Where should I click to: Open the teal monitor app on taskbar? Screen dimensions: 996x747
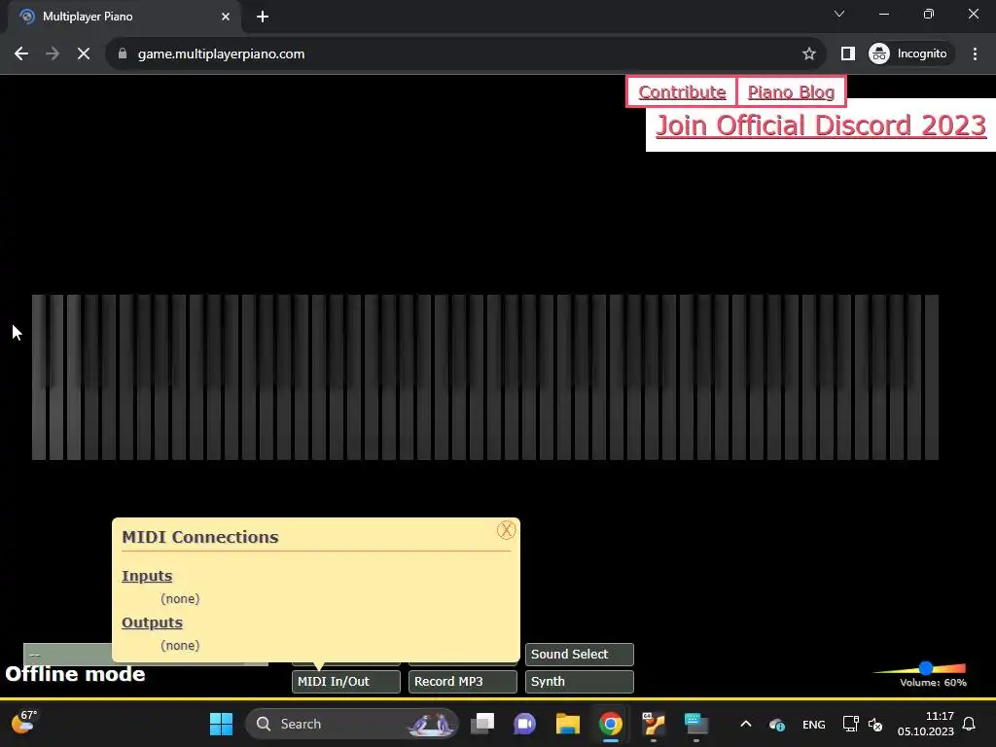point(696,724)
